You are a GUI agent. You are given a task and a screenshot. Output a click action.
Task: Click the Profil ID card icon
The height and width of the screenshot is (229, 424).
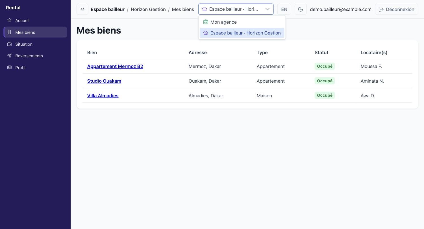point(9,67)
